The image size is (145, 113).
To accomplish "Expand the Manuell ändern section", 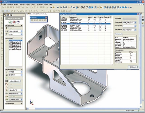I will [x=22, y=104].
